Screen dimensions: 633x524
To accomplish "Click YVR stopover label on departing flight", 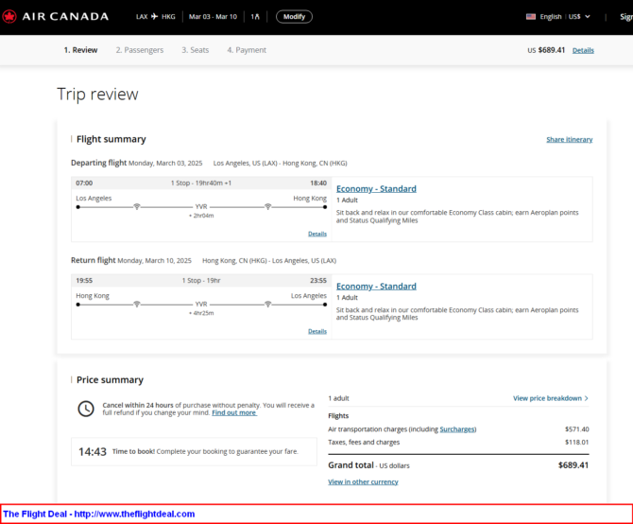I will pyautogui.click(x=201, y=207).
